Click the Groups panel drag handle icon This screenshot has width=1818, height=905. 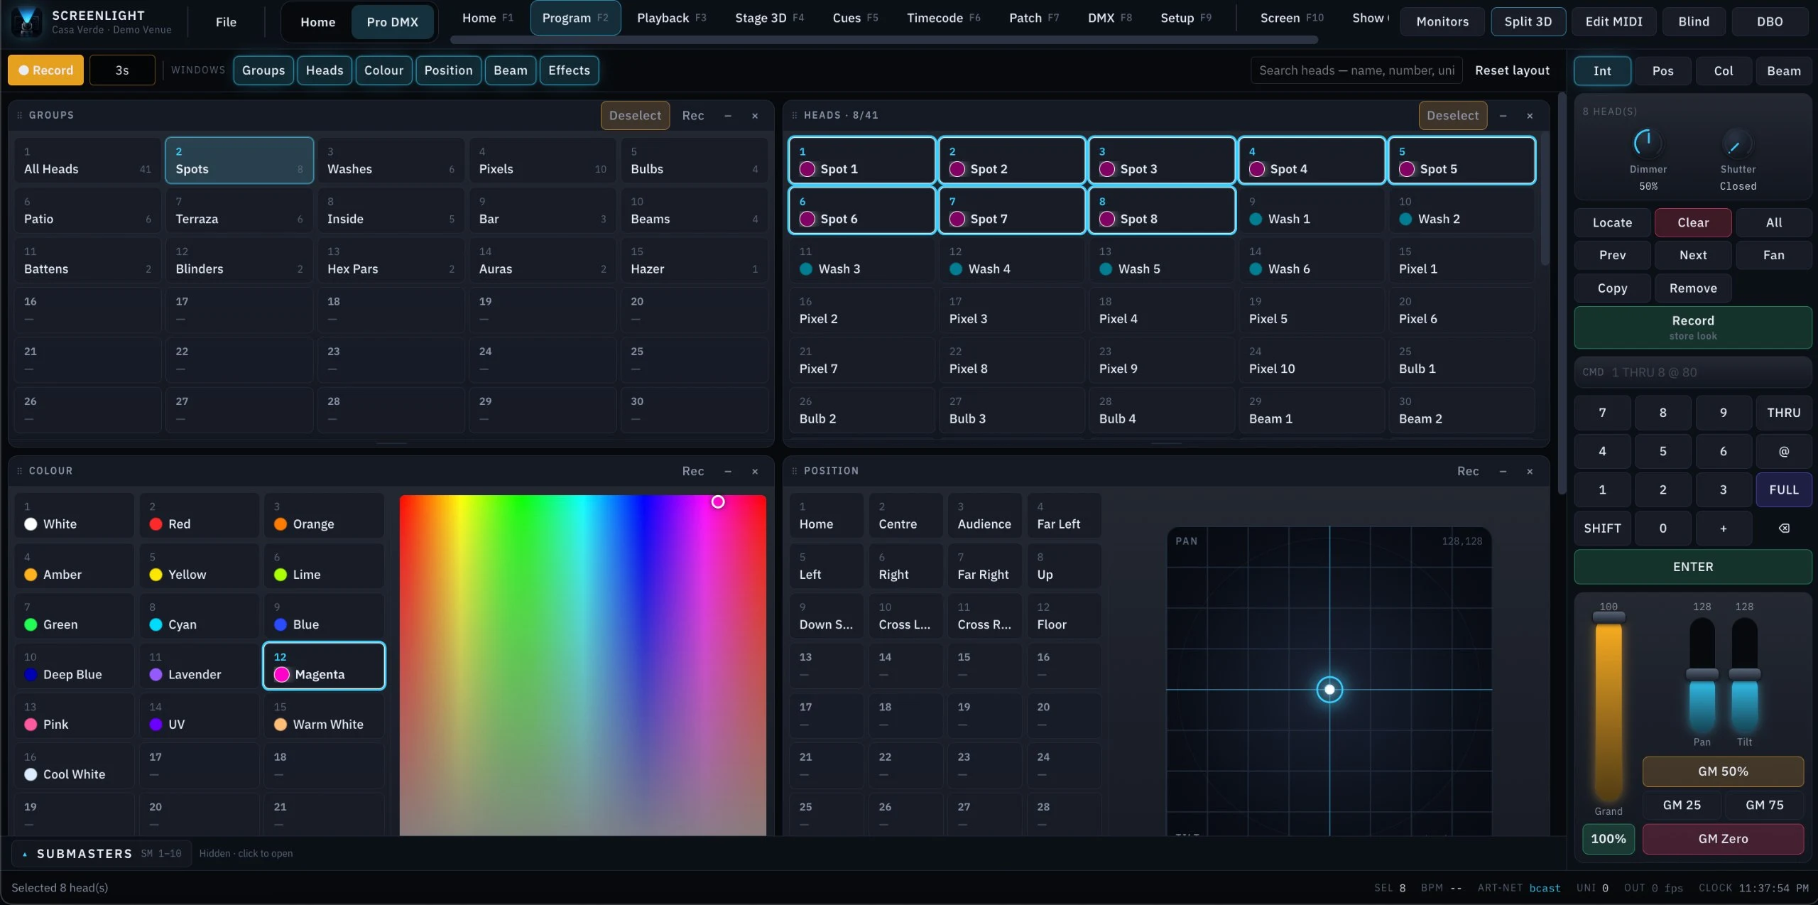pos(20,115)
